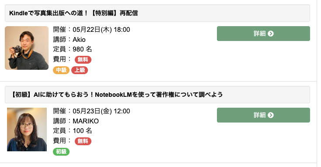Click the 定員 100 名 capacity text
Screen dimensions: 321x167
(x=73, y=131)
